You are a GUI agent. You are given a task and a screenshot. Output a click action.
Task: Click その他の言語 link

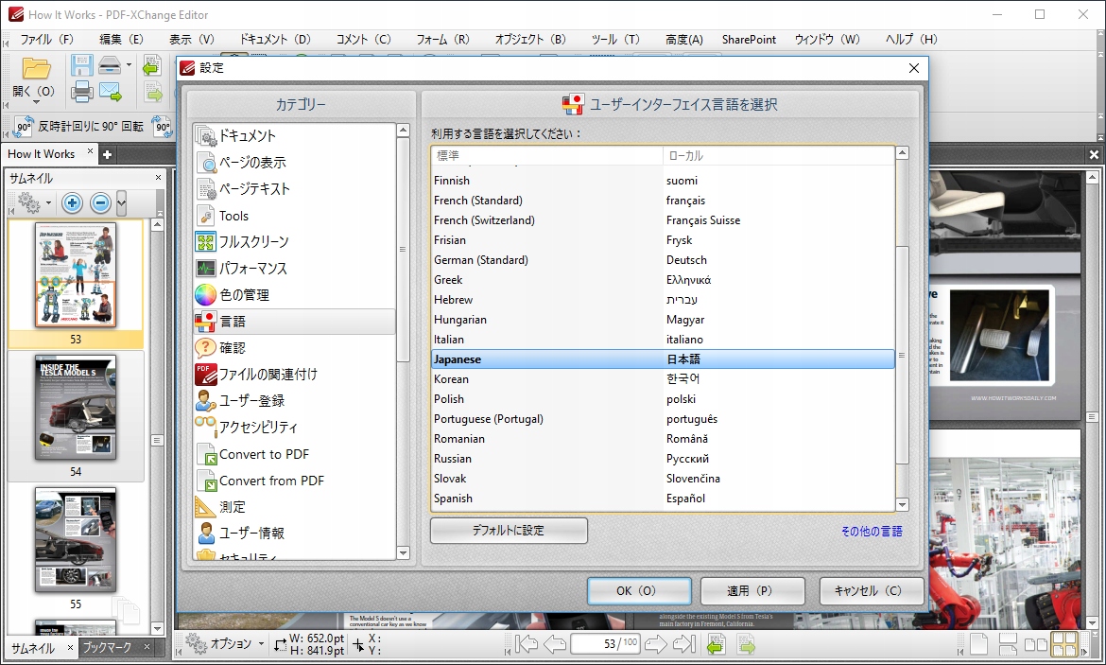pos(871,533)
